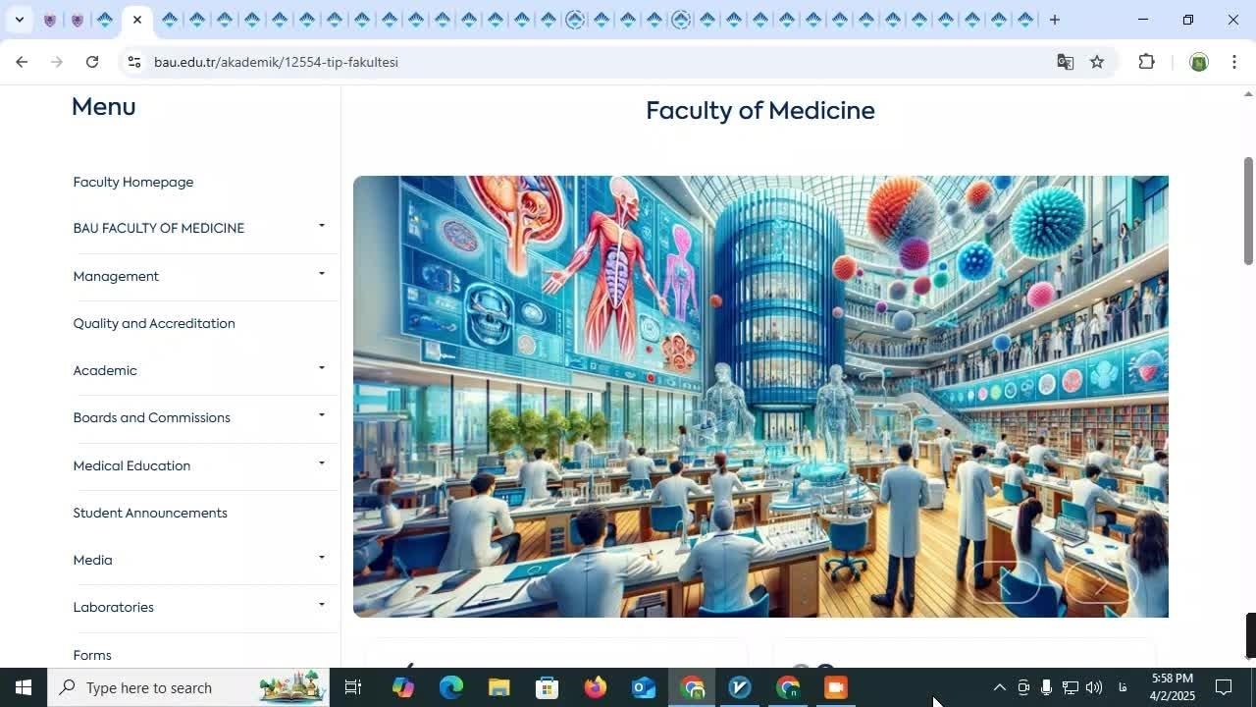This screenshot has width=1256, height=707.
Task: View site information icon in address bar
Action: click(134, 62)
